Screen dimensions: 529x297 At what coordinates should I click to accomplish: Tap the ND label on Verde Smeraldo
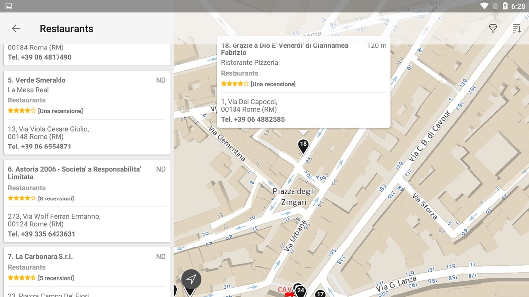[x=161, y=80]
